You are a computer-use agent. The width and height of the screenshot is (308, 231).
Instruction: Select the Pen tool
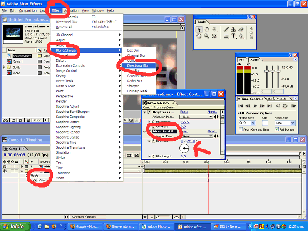point(241,36)
